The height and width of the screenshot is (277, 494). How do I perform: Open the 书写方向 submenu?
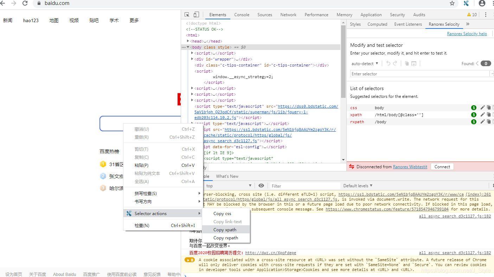click(x=163, y=202)
